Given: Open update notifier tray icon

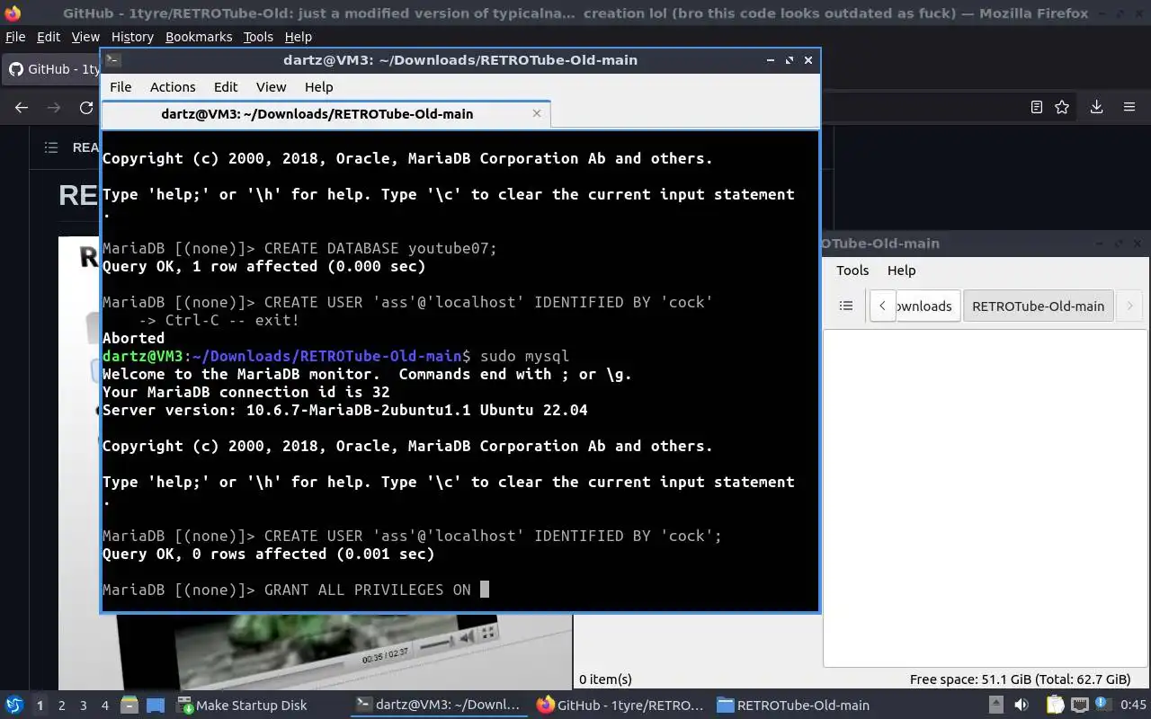Looking at the screenshot, I should [x=1102, y=706].
